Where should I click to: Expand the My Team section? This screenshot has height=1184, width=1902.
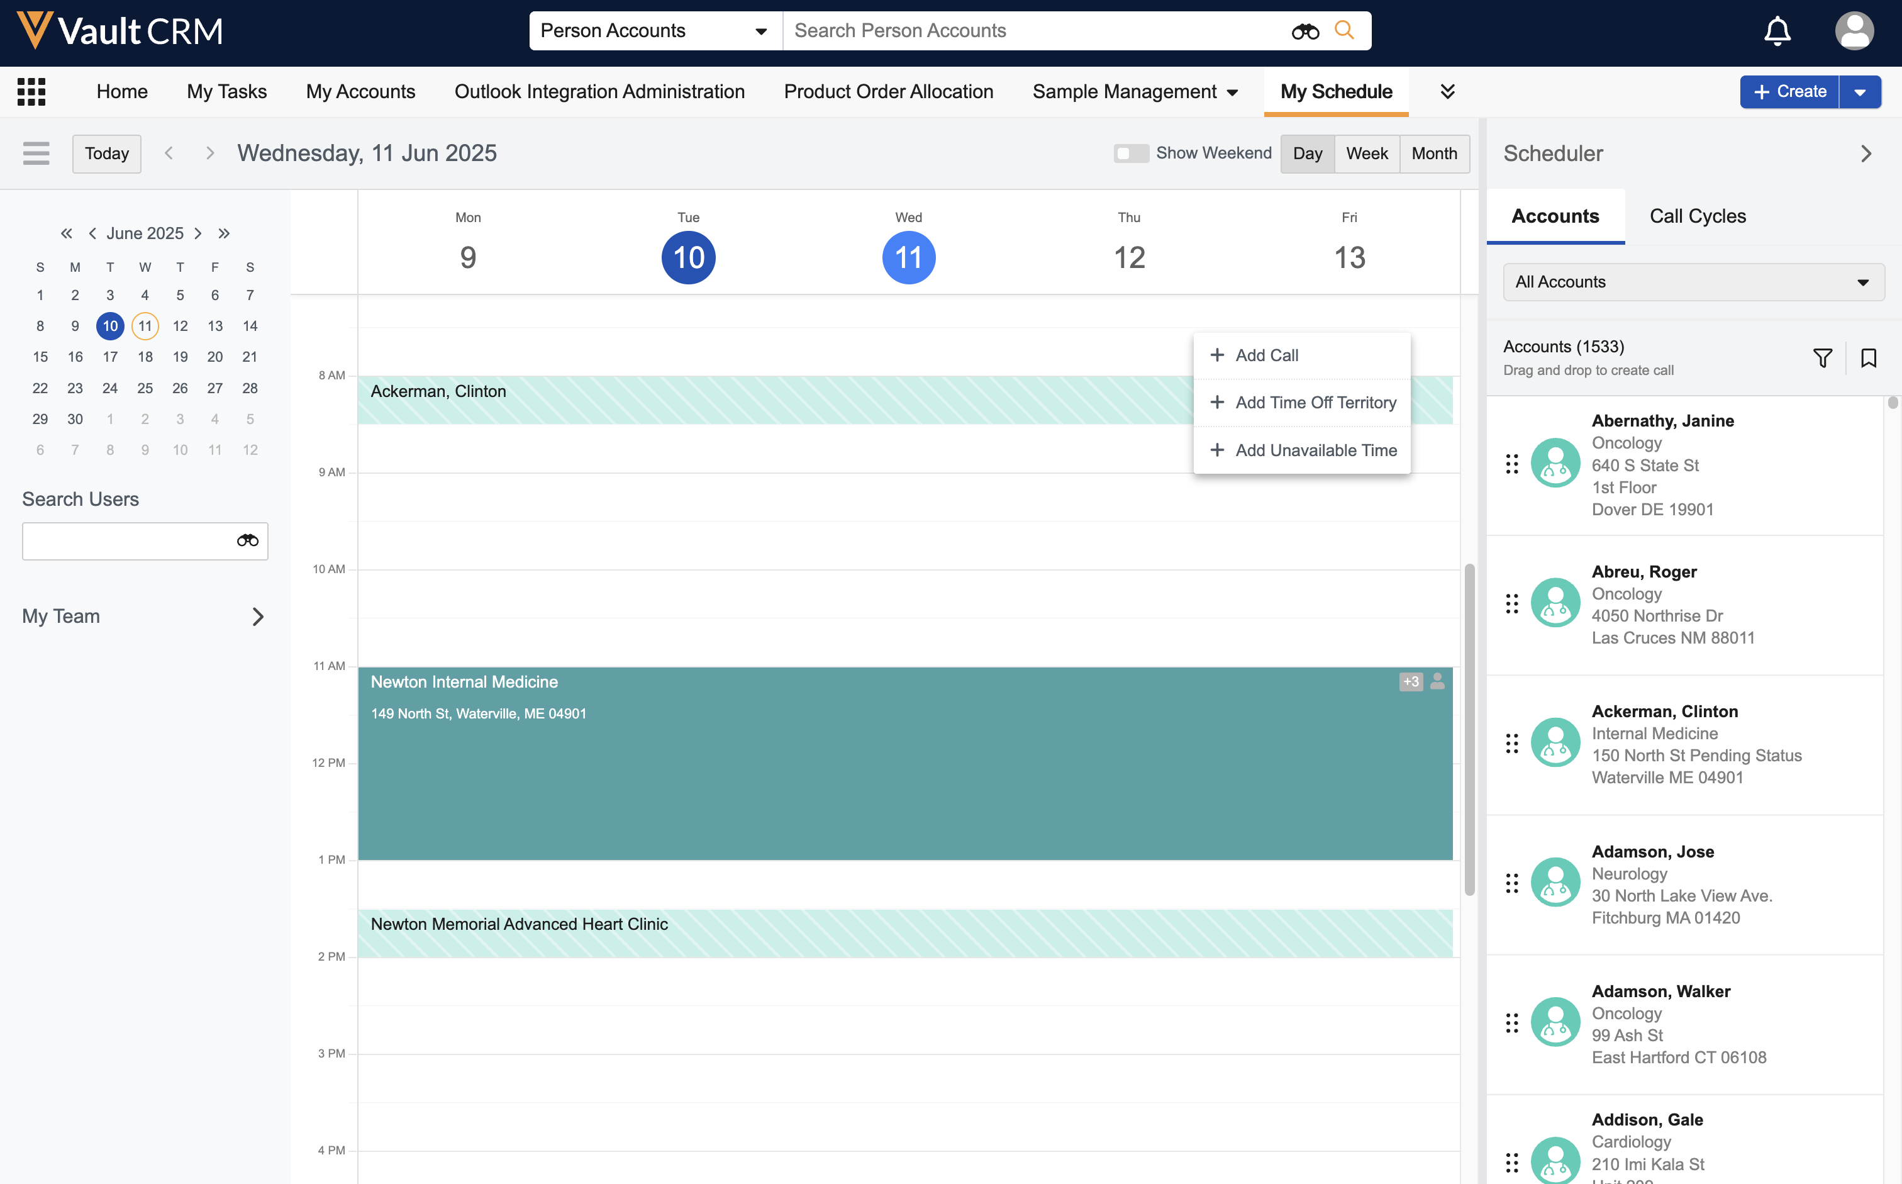tap(257, 617)
